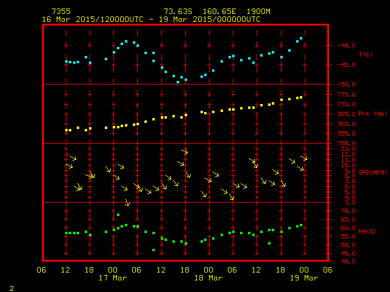This screenshot has height=292, width=390.
Task: Click the 5.0 wind speed tick value
Action: 350,192
